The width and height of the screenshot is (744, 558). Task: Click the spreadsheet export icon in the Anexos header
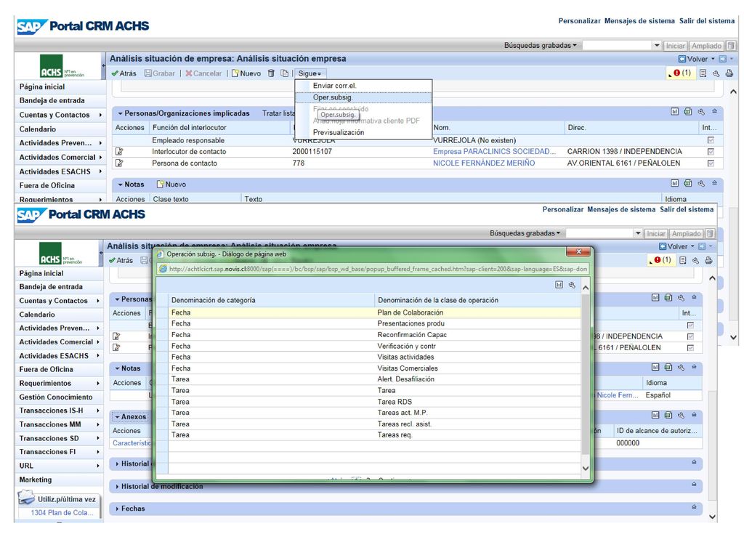[x=668, y=415]
